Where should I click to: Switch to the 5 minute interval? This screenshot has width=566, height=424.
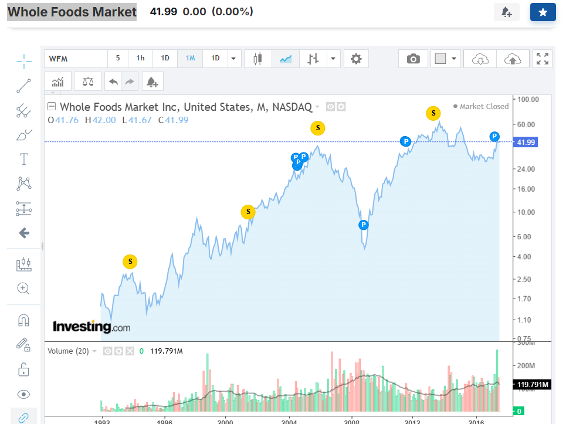tap(118, 58)
